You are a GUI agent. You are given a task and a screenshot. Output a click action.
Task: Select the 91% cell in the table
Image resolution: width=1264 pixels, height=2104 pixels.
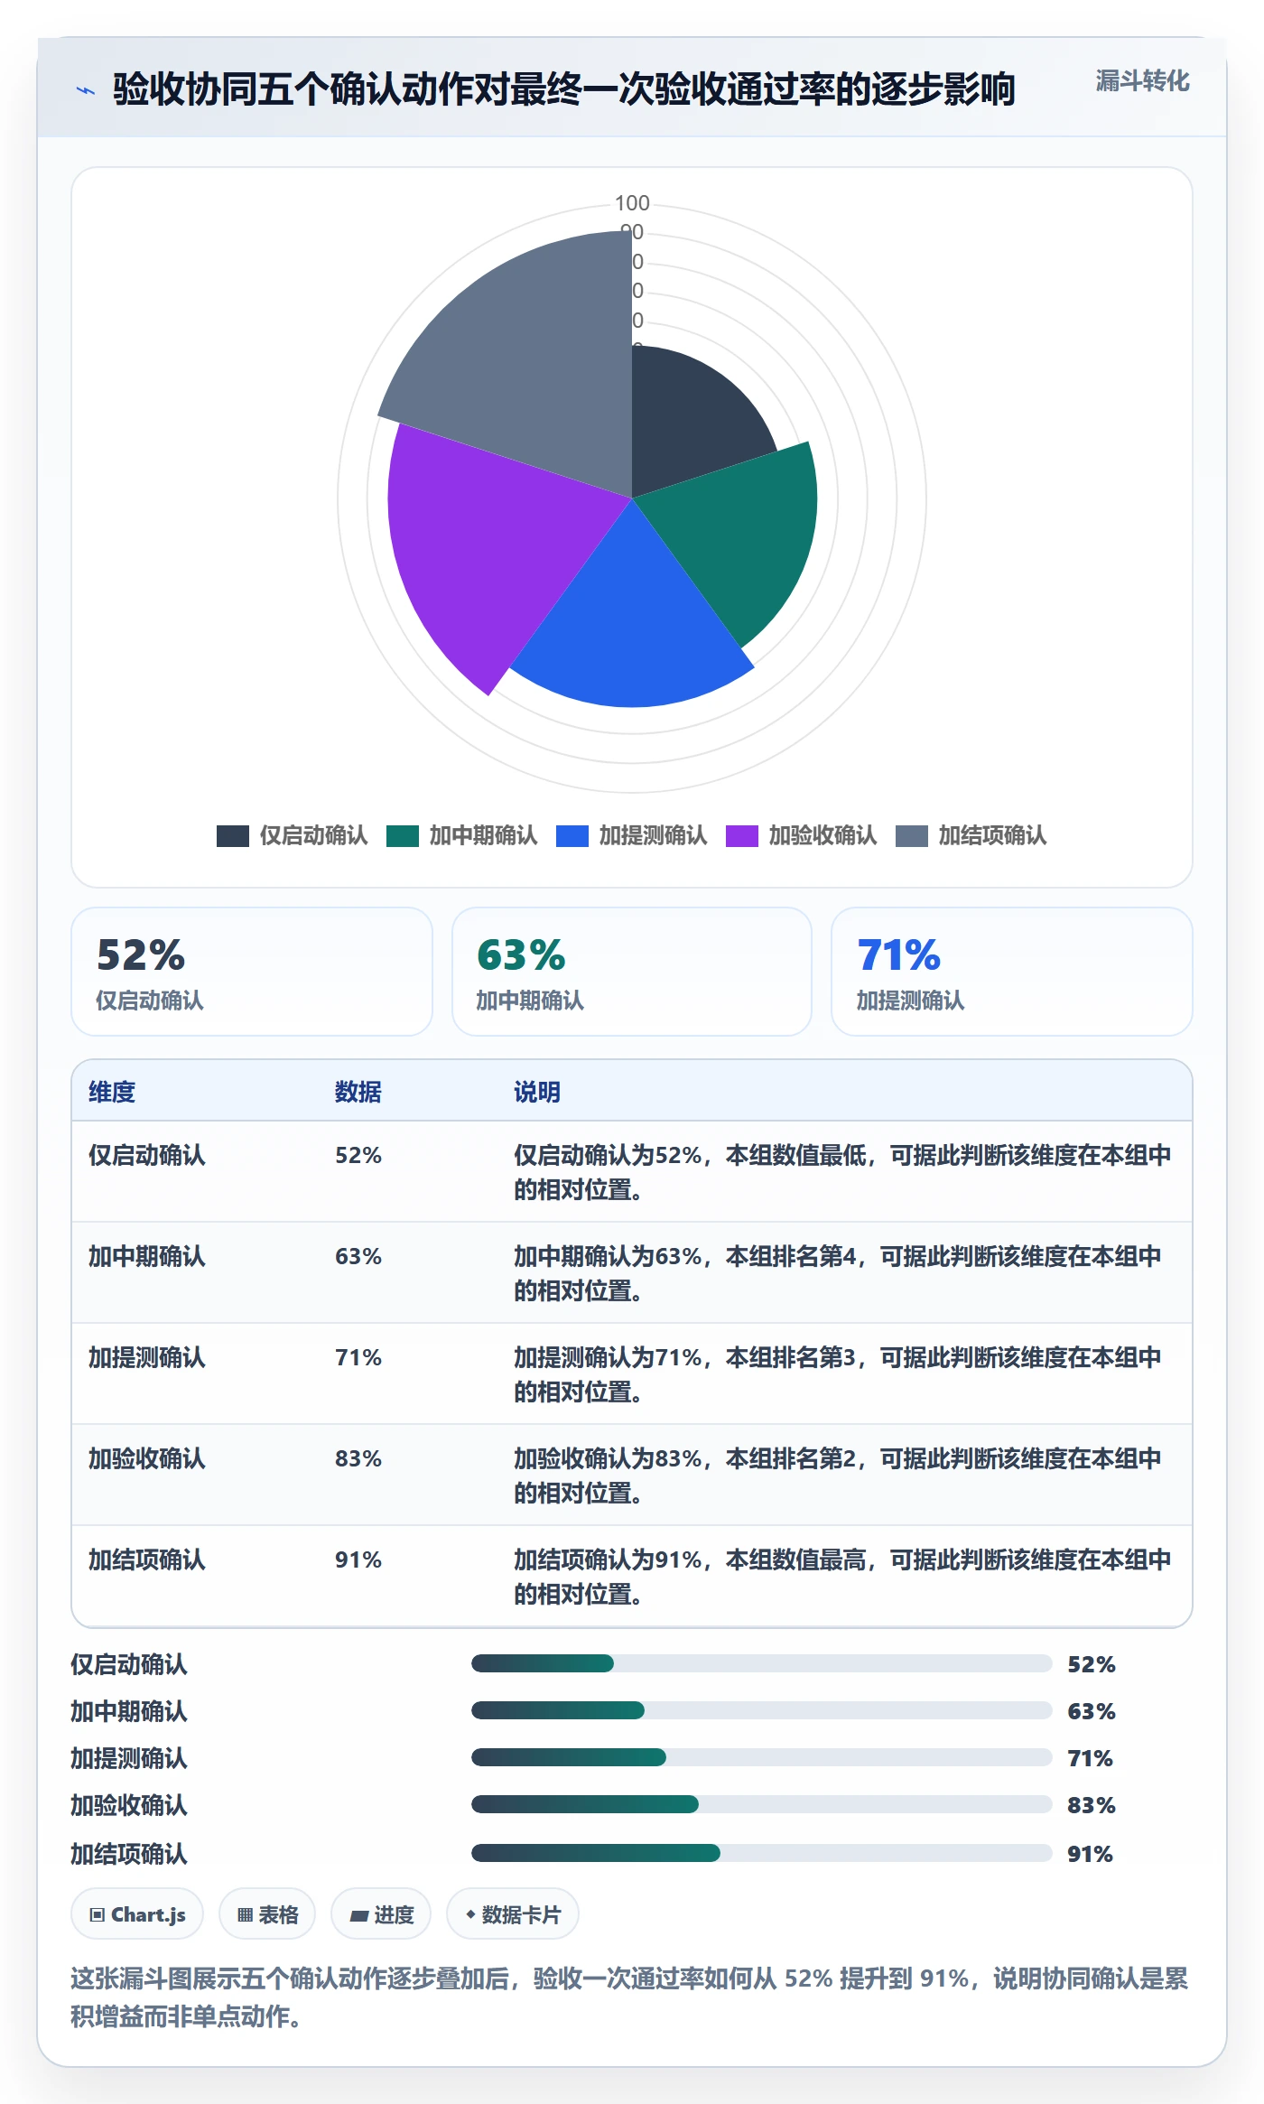coord(358,1559)
